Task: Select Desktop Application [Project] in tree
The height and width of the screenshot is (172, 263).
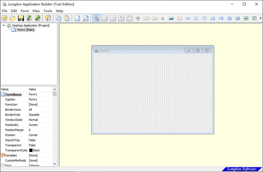Action: (x=31, y=25)
